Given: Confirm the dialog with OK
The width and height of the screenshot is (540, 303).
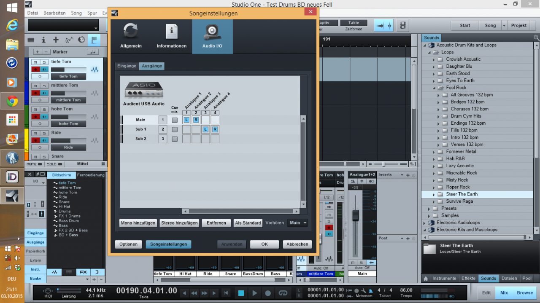Looking at the screenshot, I should (x=265, y=244).
